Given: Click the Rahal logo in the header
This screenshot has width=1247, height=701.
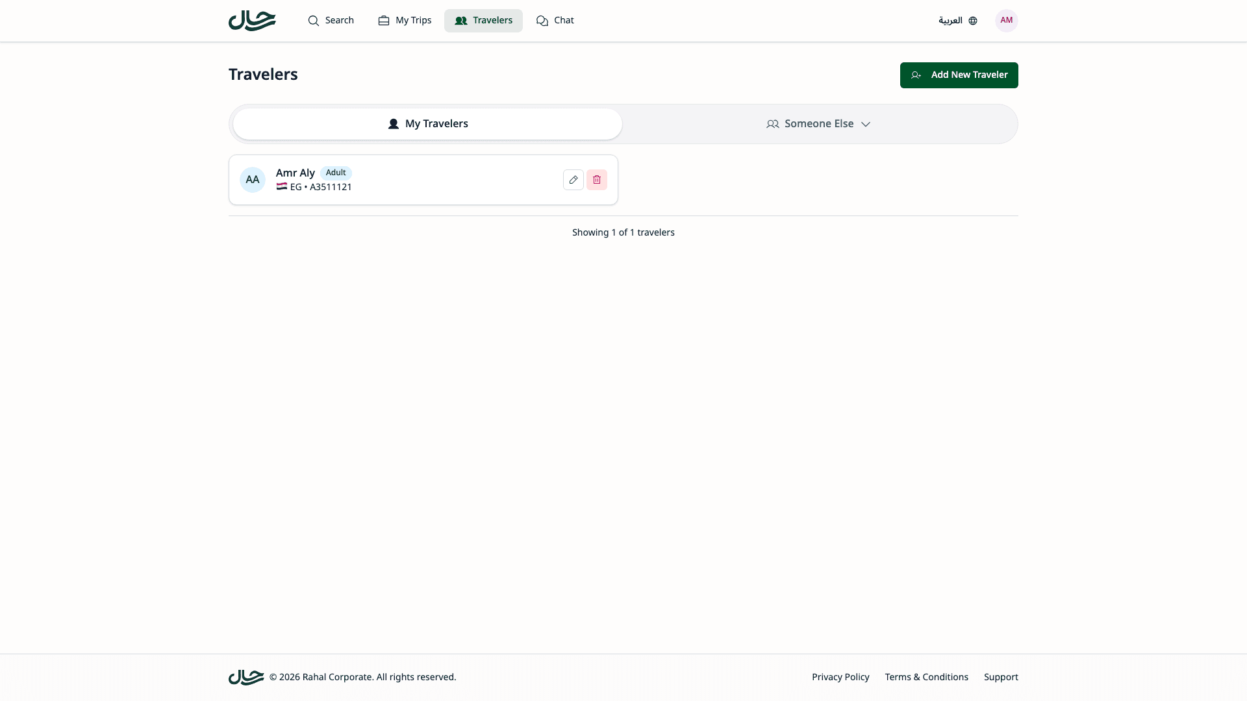Looking at the screenshot, I should (251, 20).
